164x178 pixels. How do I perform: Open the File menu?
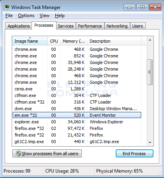(9, 16)
